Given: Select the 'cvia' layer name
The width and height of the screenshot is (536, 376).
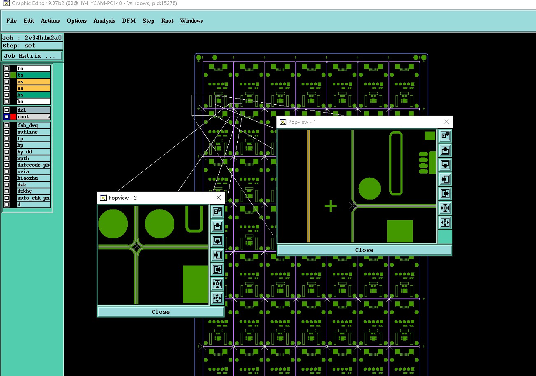Looking at the screenshot, I should (x=34, y=172).
